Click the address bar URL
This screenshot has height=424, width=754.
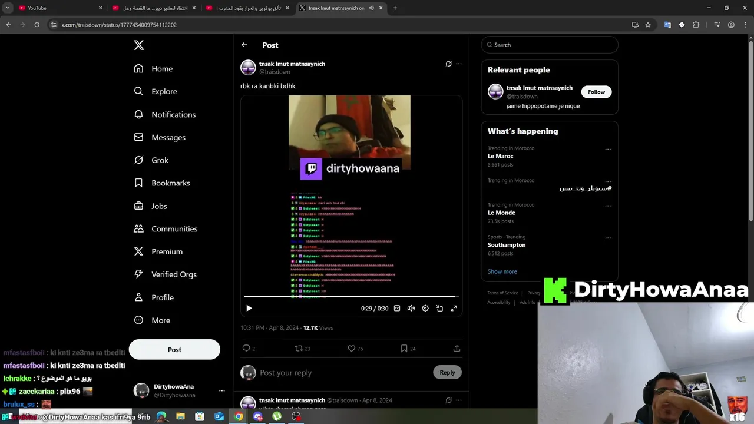click(x=119, y=25)
